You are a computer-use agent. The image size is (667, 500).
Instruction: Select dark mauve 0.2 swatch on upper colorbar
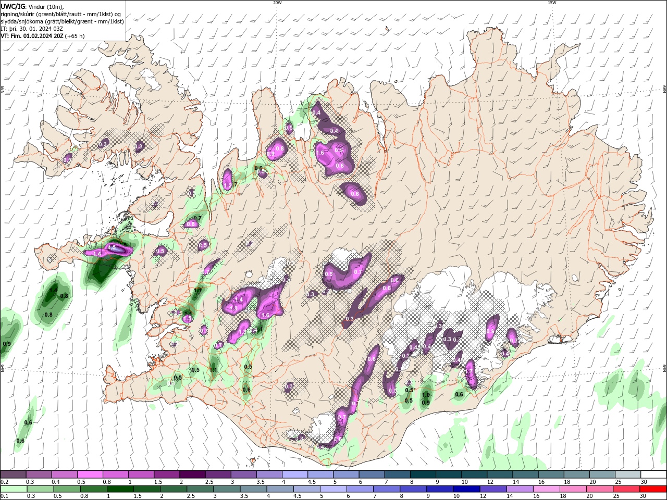[13, 474]
